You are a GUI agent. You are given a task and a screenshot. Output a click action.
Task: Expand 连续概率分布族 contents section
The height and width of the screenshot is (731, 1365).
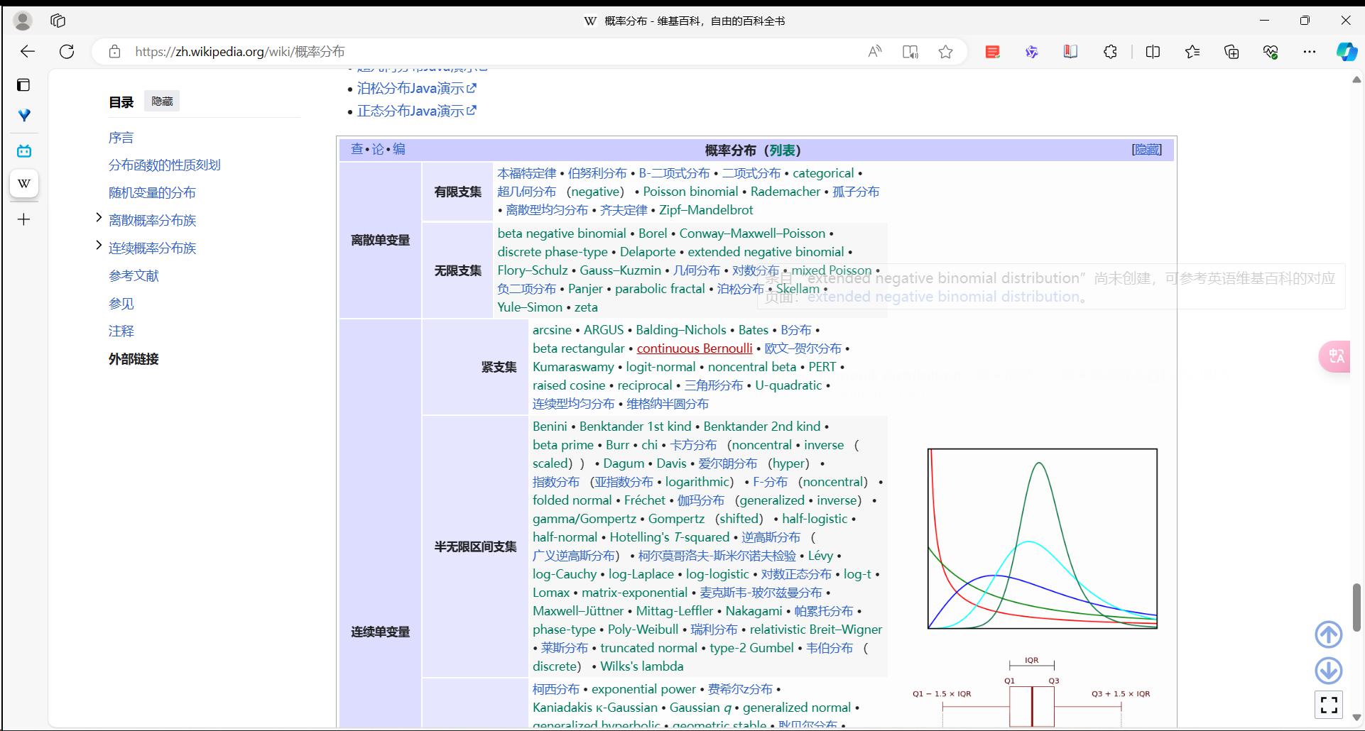click(x=99, y=245)
